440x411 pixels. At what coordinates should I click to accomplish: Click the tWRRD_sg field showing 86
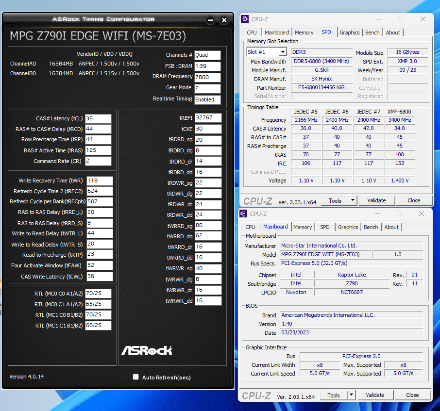tap(208, 226)
